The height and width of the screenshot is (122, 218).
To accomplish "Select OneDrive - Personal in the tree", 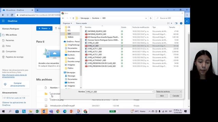I will (72, 41).
